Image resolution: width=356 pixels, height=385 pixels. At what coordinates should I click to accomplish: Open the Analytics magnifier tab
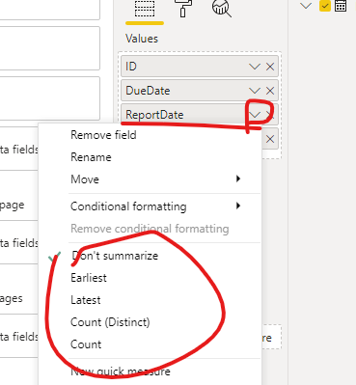[x=222, y=8]
